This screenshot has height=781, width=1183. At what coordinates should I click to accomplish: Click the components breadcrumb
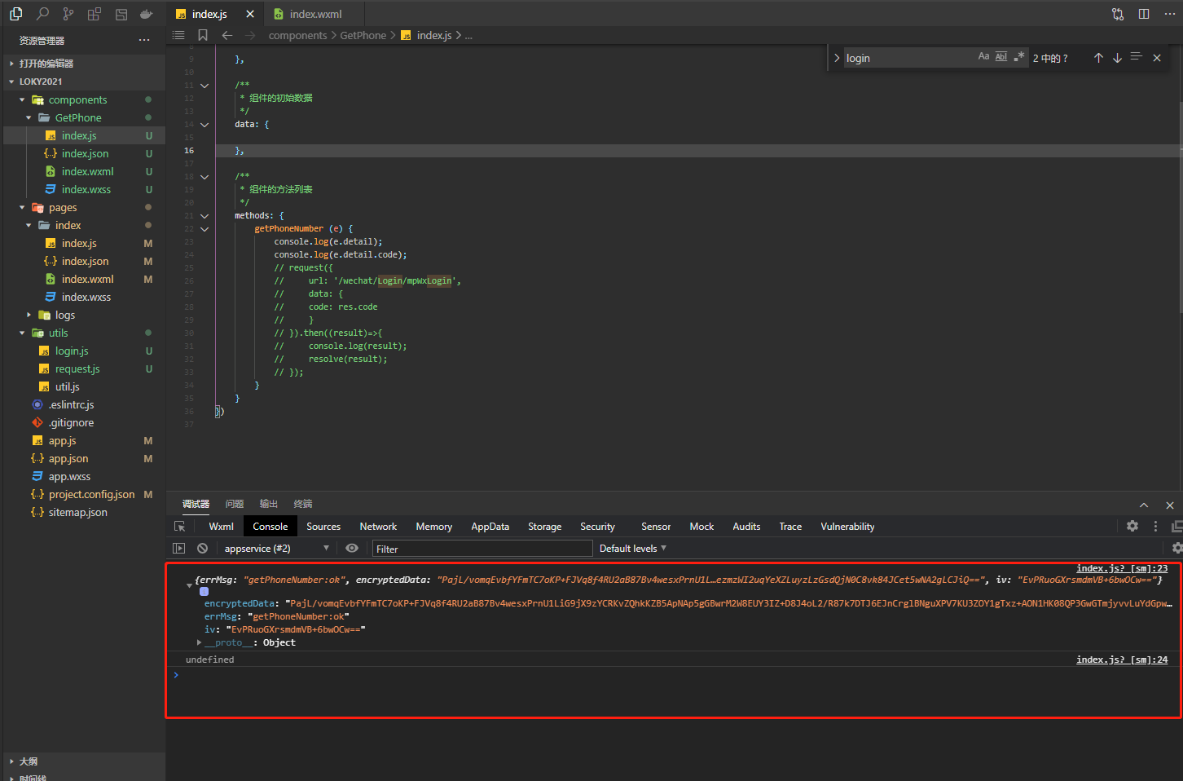(297, 35)
